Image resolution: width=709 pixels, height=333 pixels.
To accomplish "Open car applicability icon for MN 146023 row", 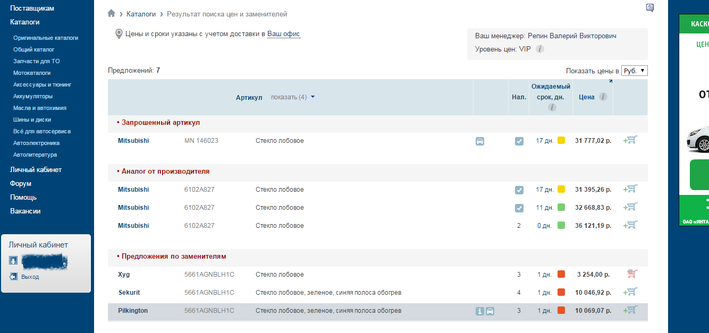I will coord(480,141).
